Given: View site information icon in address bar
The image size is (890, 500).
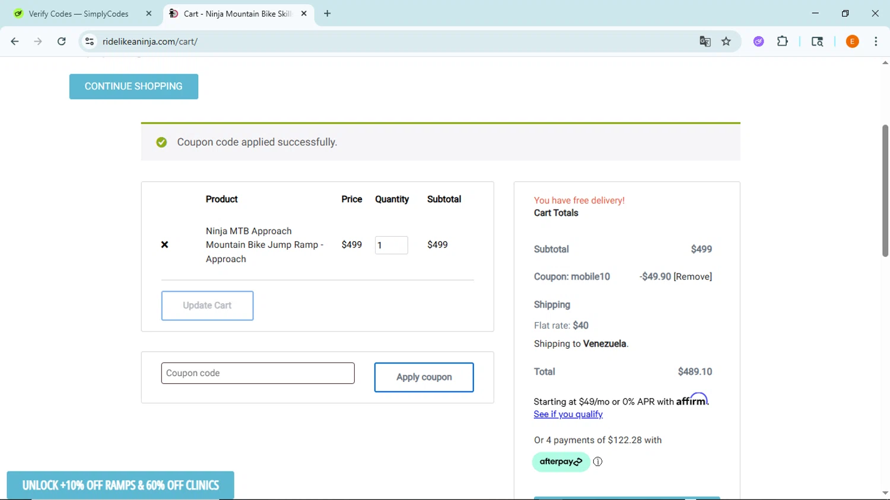Looking at the screenshot, I should 90,42.
